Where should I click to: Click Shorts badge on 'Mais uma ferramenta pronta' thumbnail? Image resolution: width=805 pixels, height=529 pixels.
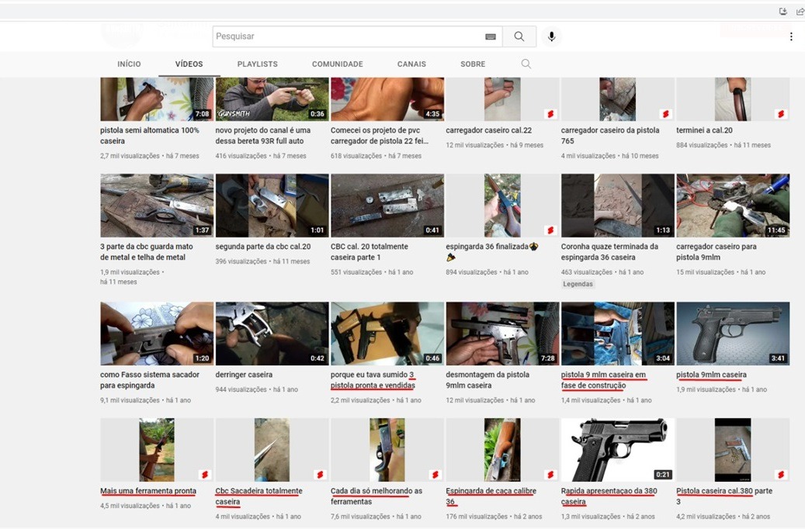pyautogui.click(x=205, y=475)
